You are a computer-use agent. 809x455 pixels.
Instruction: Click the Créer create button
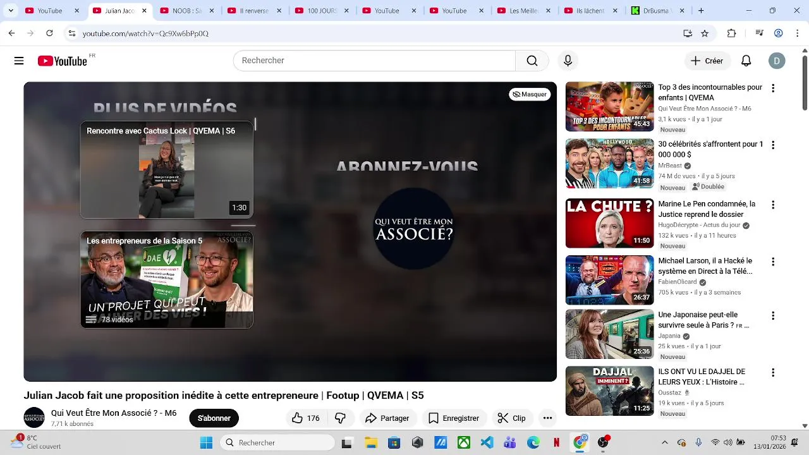pyautogui.click(x=707, y=61)
